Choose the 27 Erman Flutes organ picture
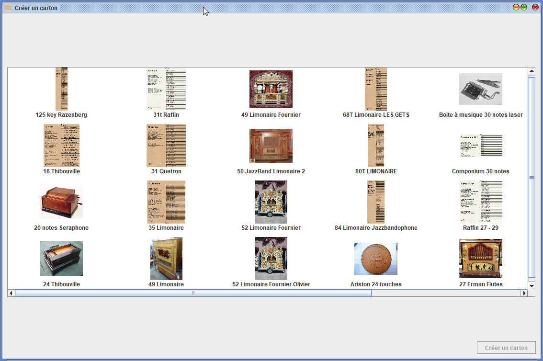The image size is (543, 361). pos(480,259)
